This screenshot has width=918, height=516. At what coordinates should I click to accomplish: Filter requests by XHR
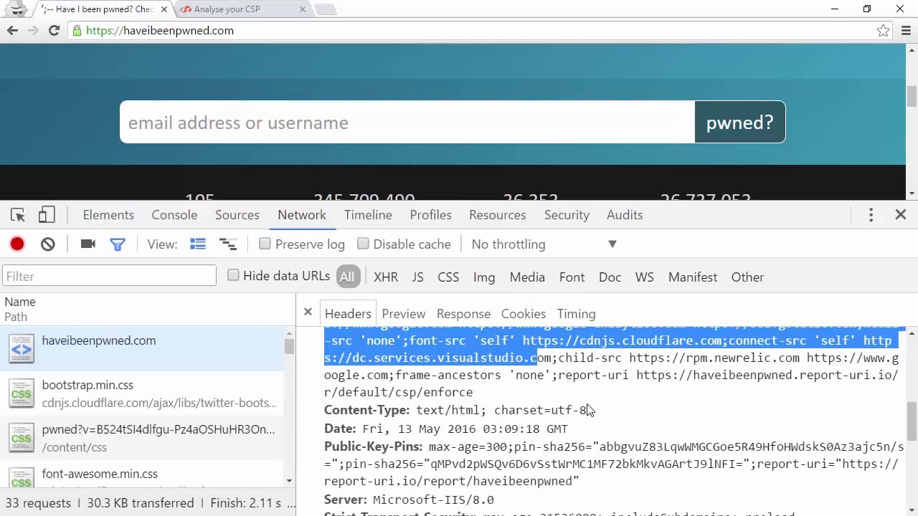[x=386, y=277]
